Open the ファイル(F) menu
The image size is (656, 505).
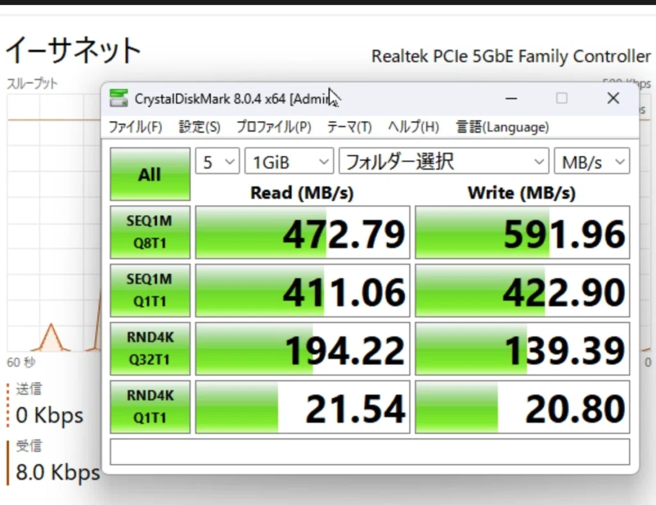(x=135, y=127)
